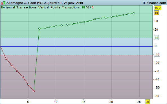167x104 pixels.
Task: Click the red data point at transaction 1
Action: pos(6,58)
